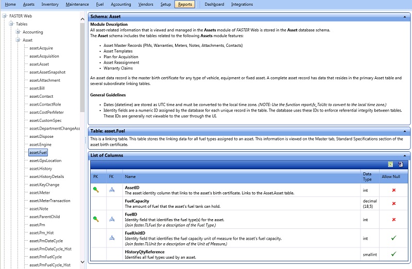Select asset.KeyChange table

(44, 185)
